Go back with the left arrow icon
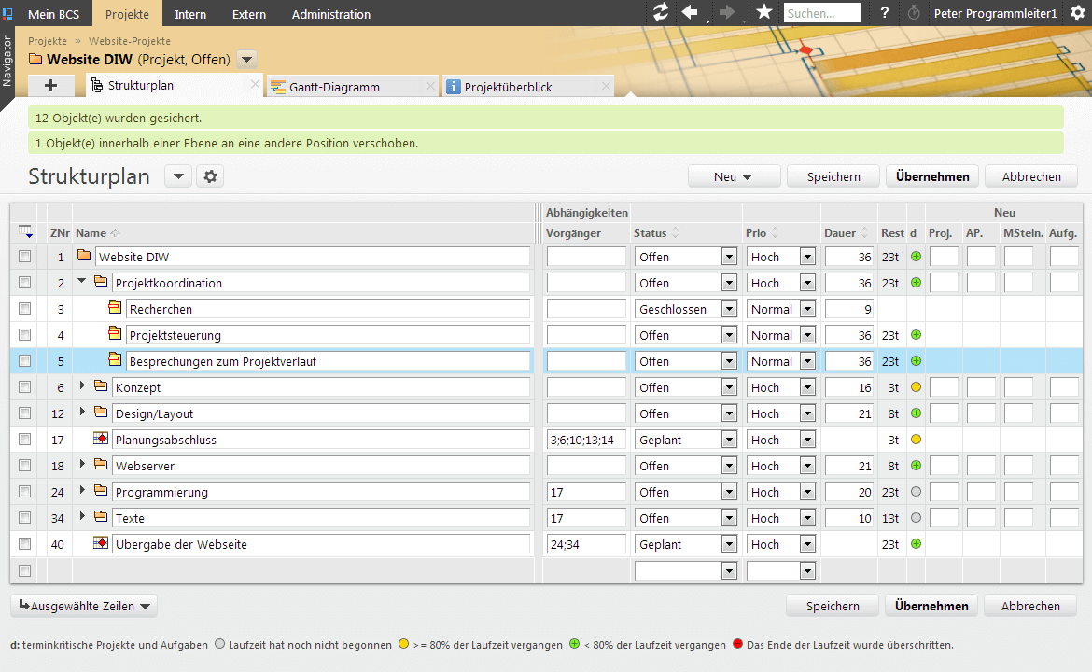This screenshot has height=672, width=1092. pos(690,12)
